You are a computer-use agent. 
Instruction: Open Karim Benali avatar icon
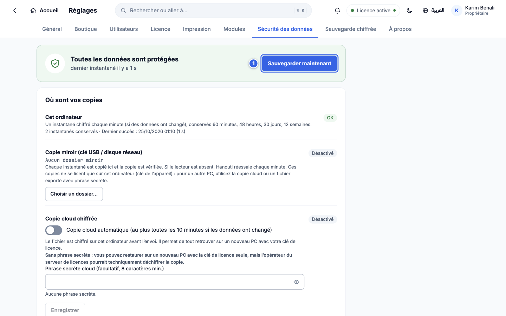click(457, 11)
